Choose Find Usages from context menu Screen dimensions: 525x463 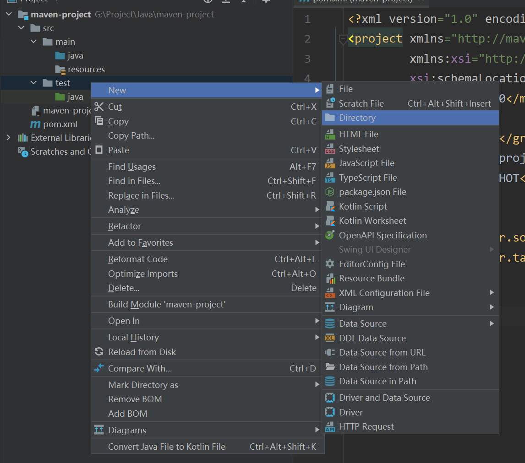click(206, 167)
